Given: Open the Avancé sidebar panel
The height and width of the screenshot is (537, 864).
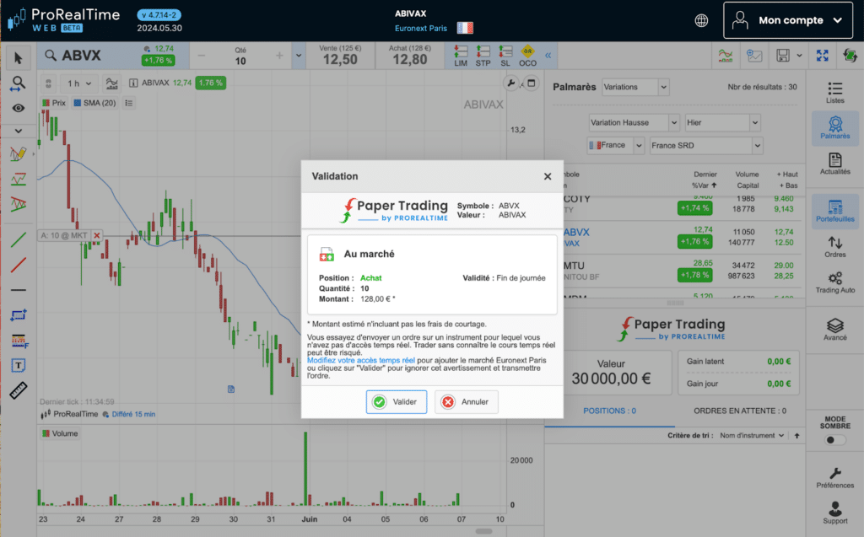Looking at the screenshot, I should [x=834, y=330].
